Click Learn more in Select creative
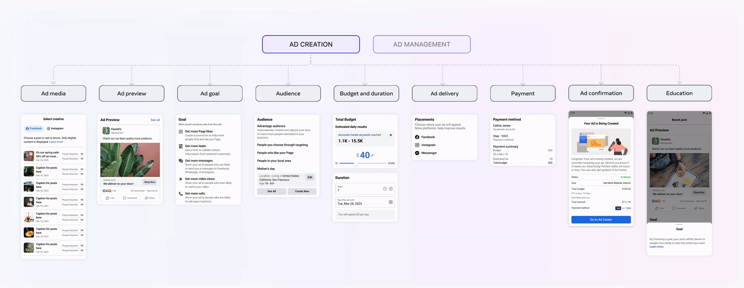 56,142
